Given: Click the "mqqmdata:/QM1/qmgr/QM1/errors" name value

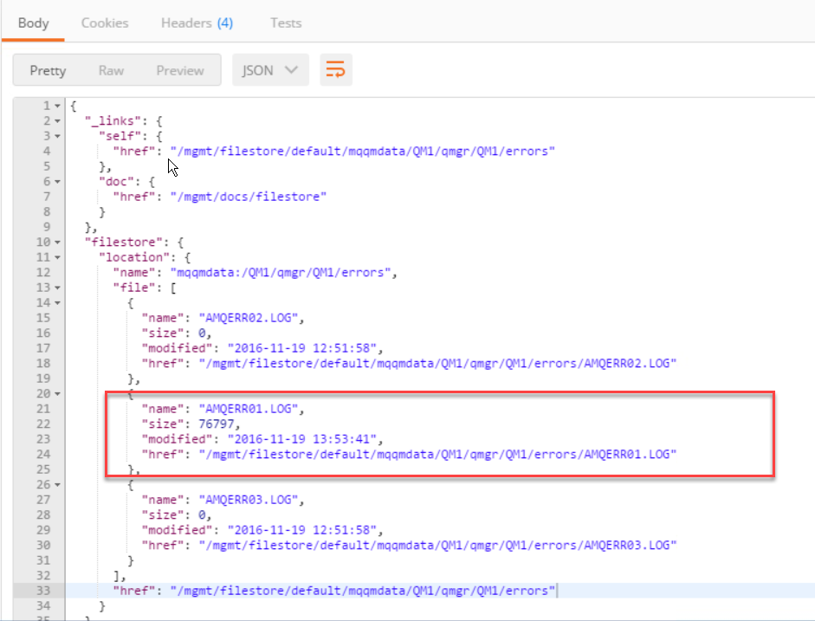Looking at the screenshot, I should point(281,272).
